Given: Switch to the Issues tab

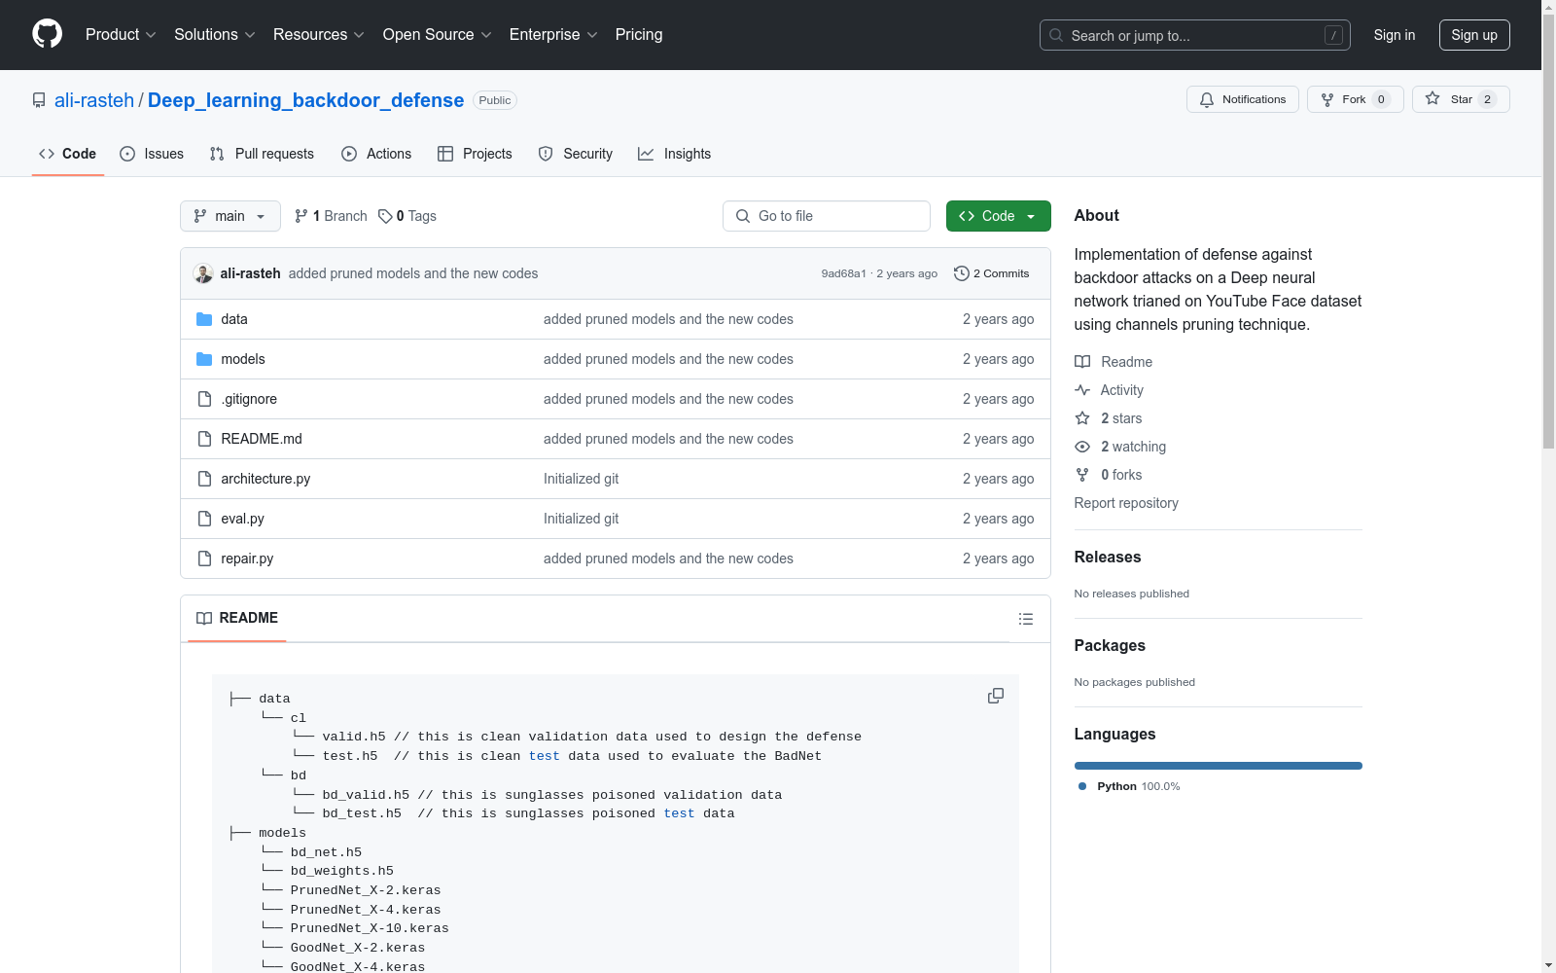Looking at the screenshot, I should (x=152, y=154).
